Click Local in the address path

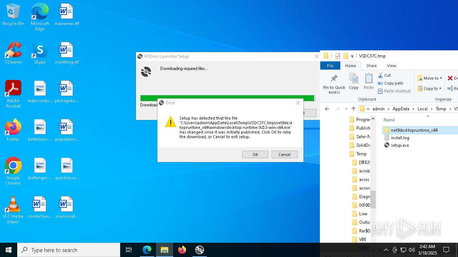(x=422, y=109)
